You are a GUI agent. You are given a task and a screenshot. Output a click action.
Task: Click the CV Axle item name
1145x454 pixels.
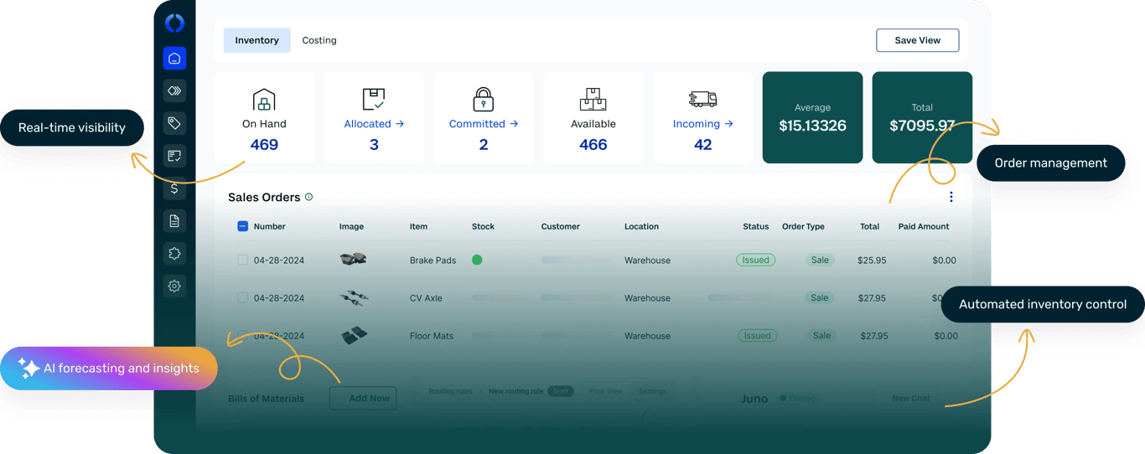pyautogui.click(x=426, y=298)
